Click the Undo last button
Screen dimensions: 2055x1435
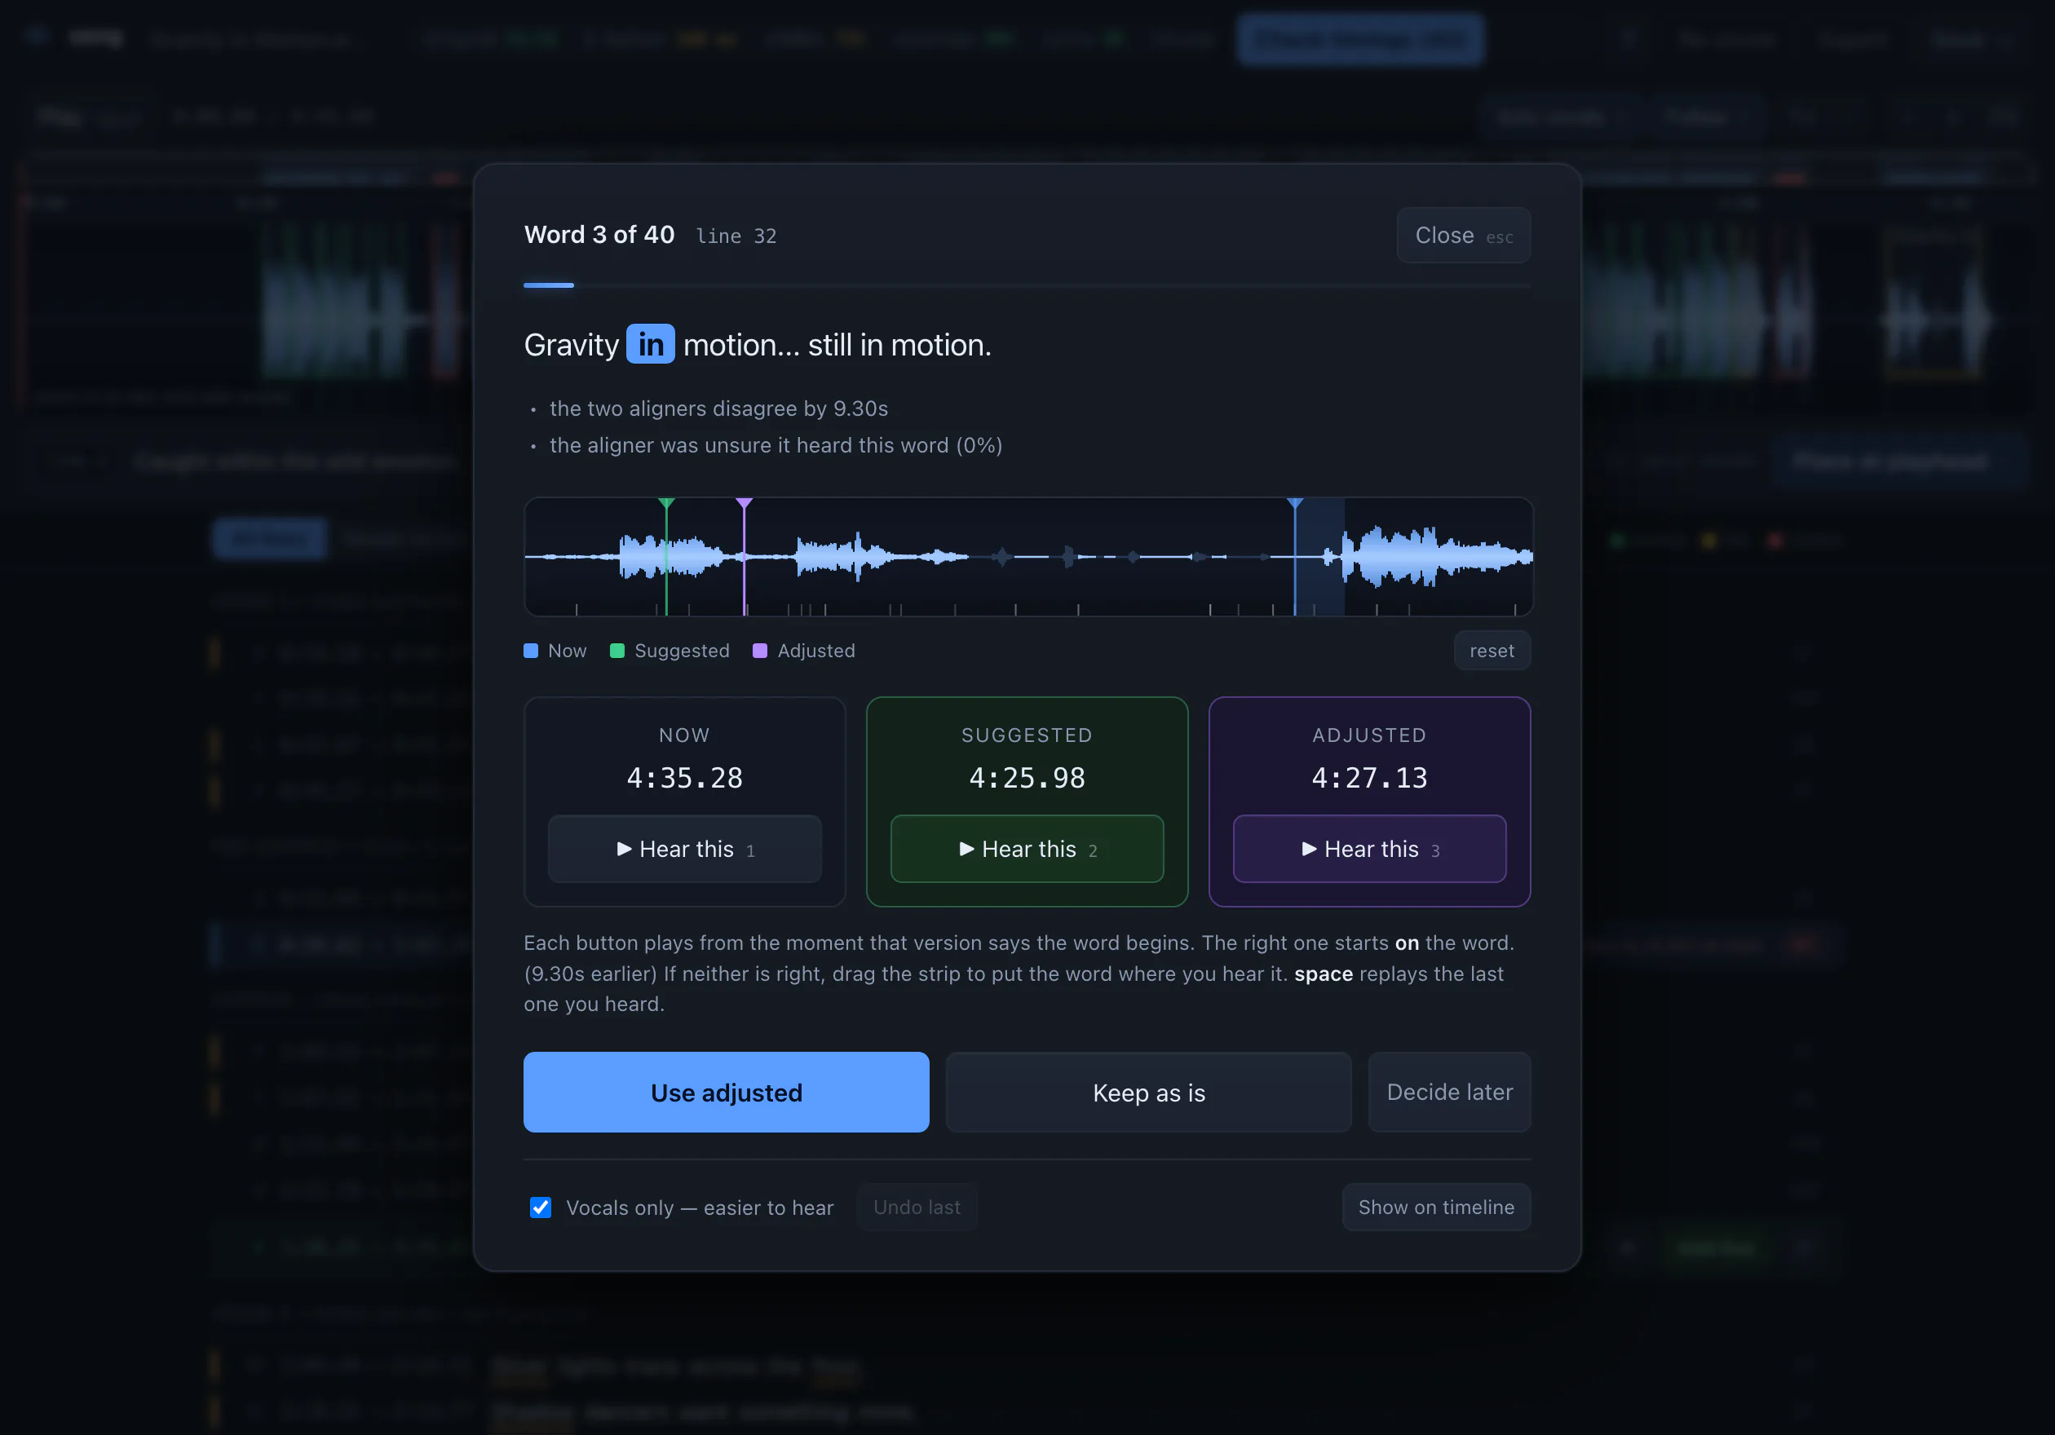917,1207
